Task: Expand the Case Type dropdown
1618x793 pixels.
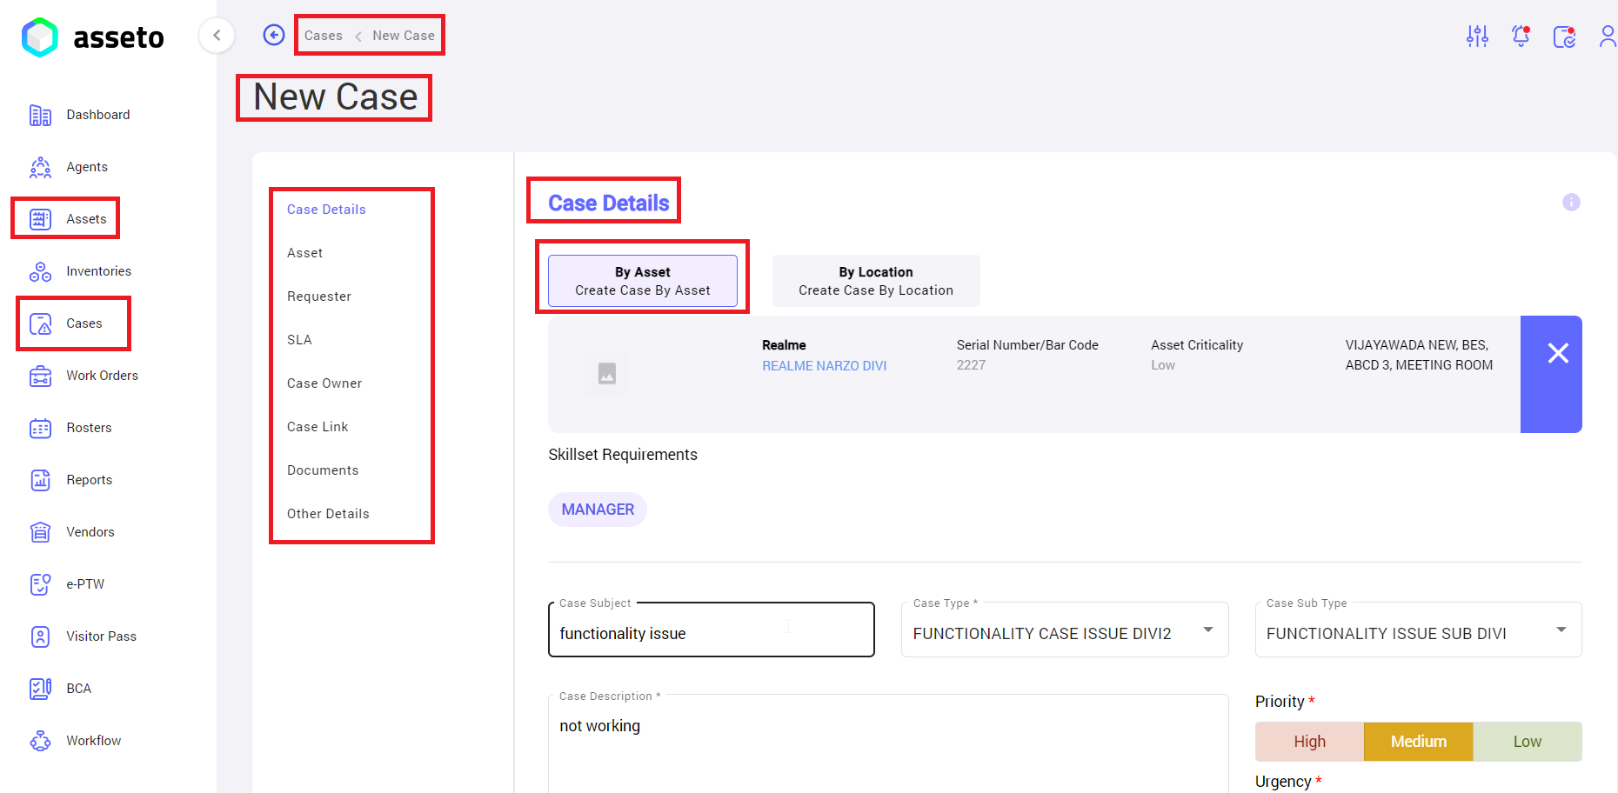Action: (1207, 630)
